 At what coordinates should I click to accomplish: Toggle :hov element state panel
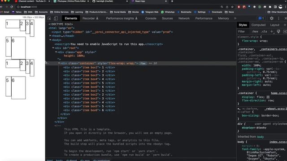click(x=255, y=31)
